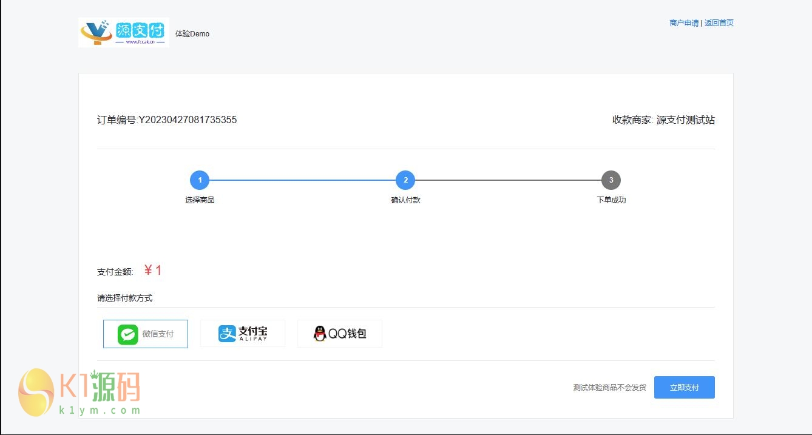Choose the 支付宝 ALIPAY text option

coord(252,334)
